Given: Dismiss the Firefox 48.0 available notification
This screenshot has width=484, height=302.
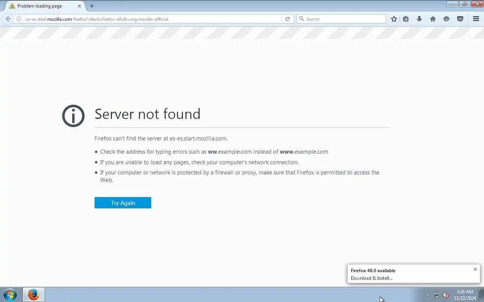Looking at the screenshot, I should click(475, 269).
